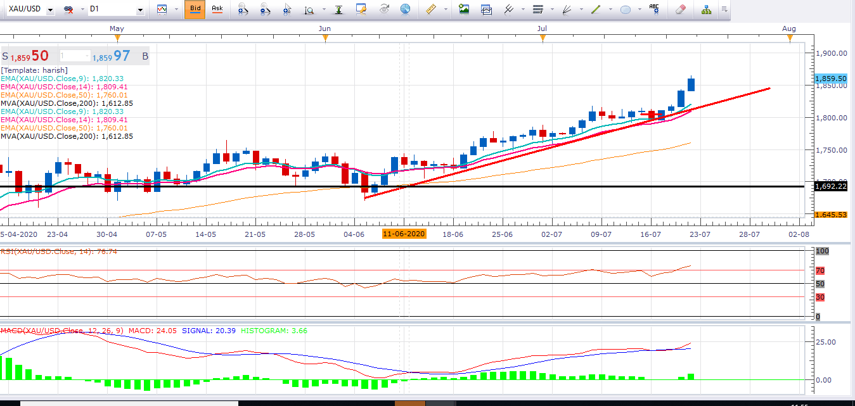Click the MACD 25.00 axis label
Screen dimensions: 855x406
click(x=826, y=342)
